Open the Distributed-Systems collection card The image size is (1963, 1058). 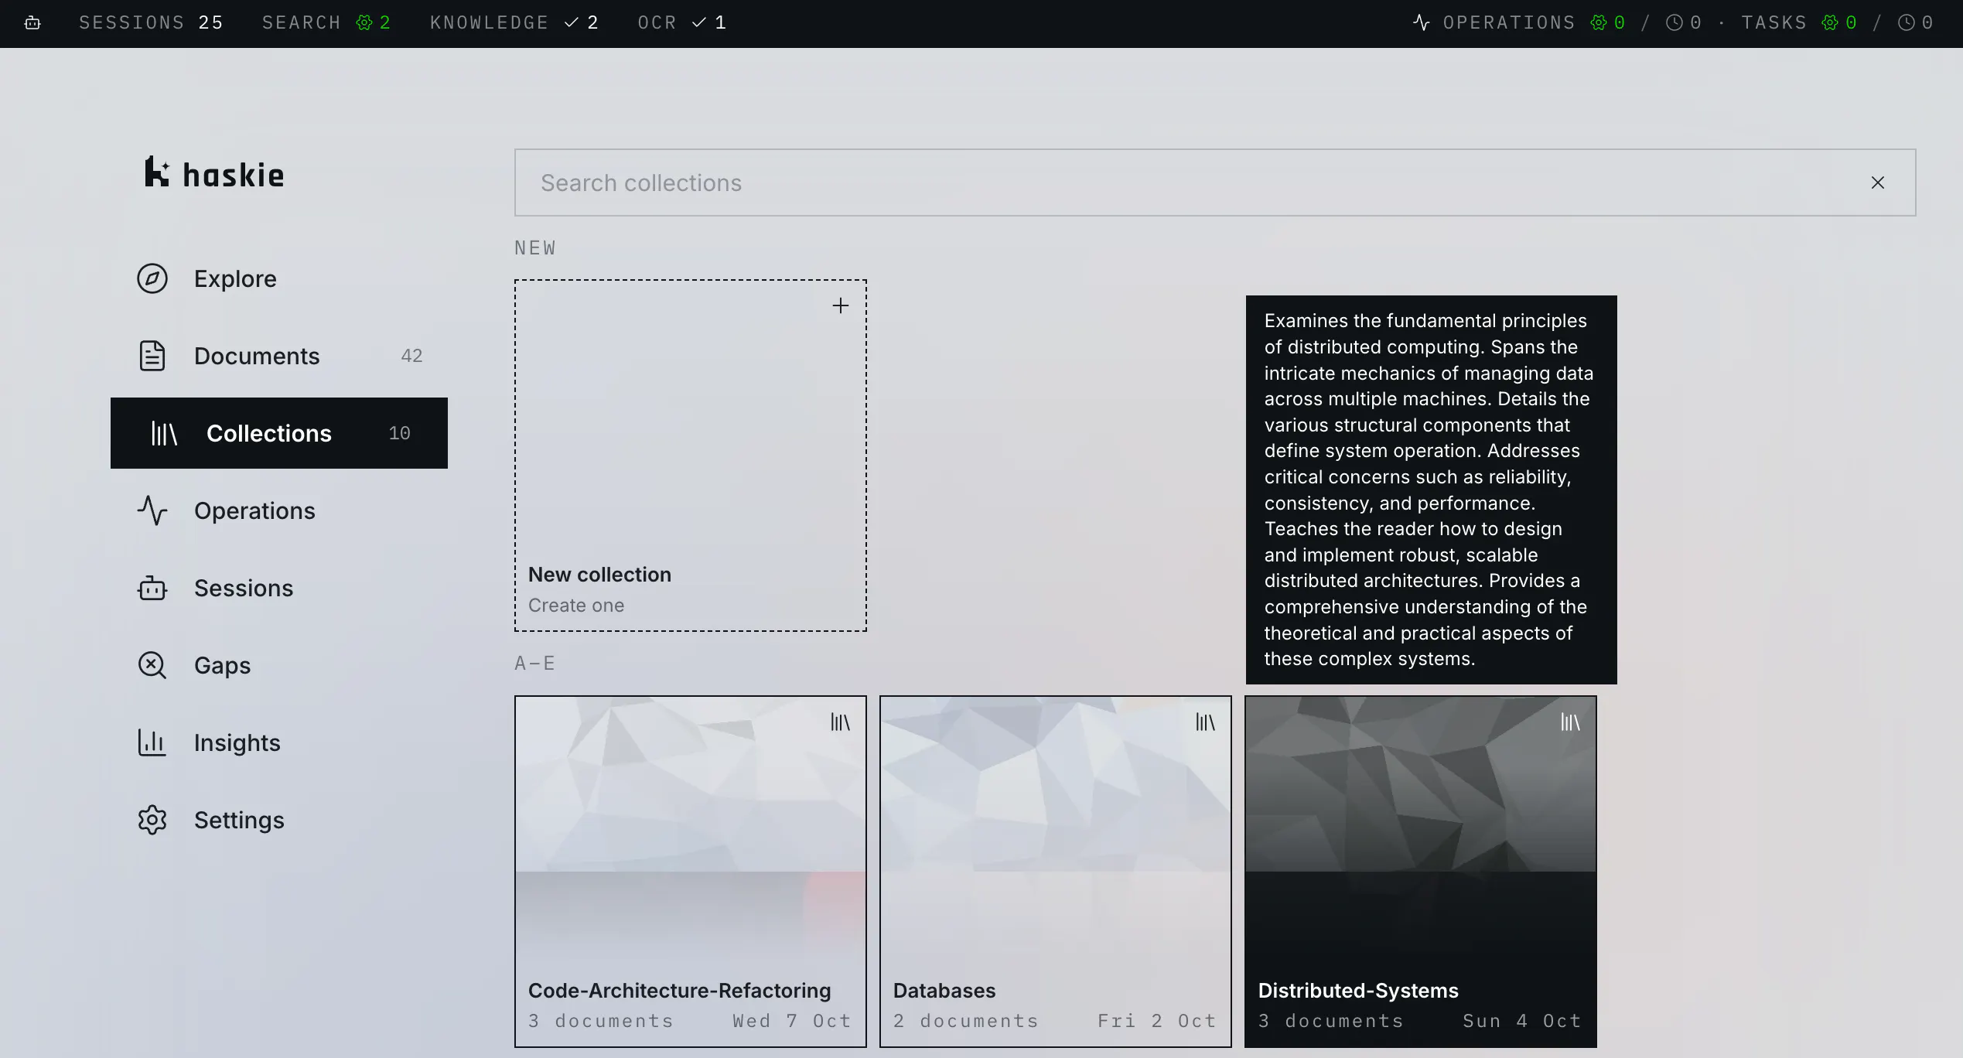pyautogui.click(x=1421, y=872)
